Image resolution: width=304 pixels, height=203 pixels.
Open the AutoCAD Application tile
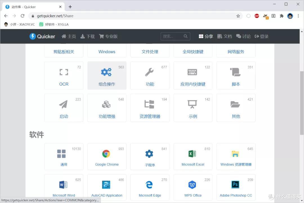pyautogui.click(x=107, y=187)
